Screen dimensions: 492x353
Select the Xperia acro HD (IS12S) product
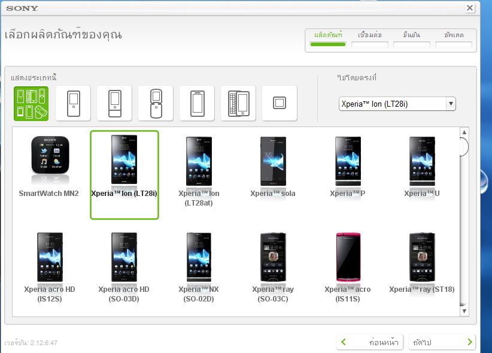click(x=50, y=267)
